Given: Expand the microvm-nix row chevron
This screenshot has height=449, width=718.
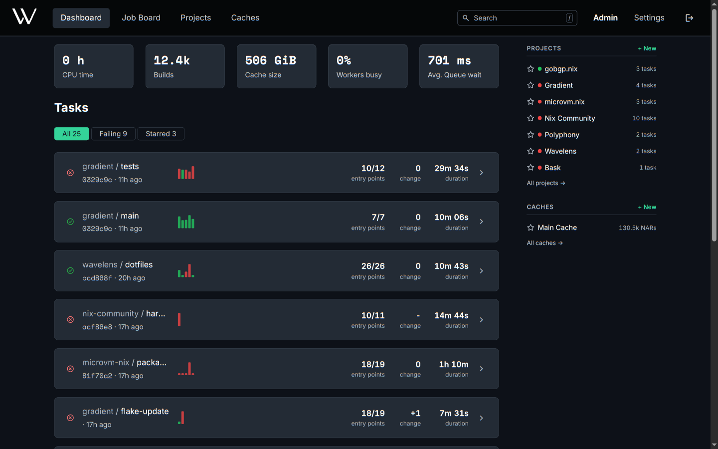Looking at the screenshot, I should [481, 369].
